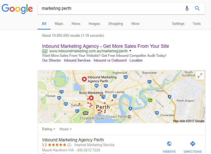The image size is (211, 154).
Task: Open the Tools option
Action: [x=197, y=24]
